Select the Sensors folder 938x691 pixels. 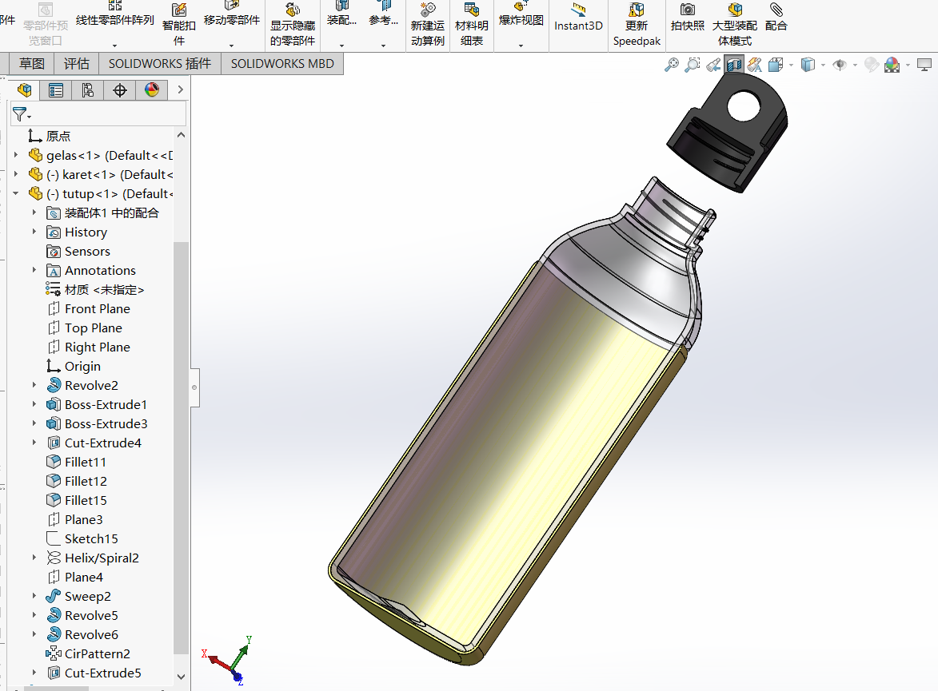78,251
